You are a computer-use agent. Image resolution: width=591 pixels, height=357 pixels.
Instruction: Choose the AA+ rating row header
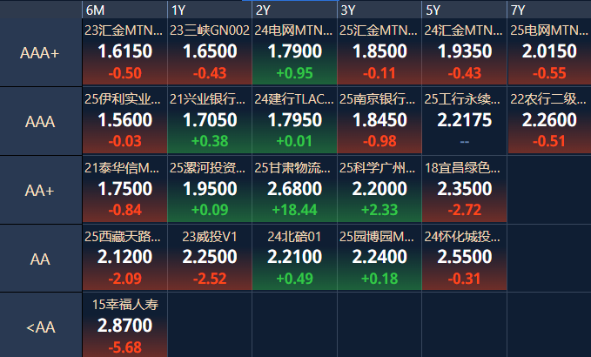40,190
